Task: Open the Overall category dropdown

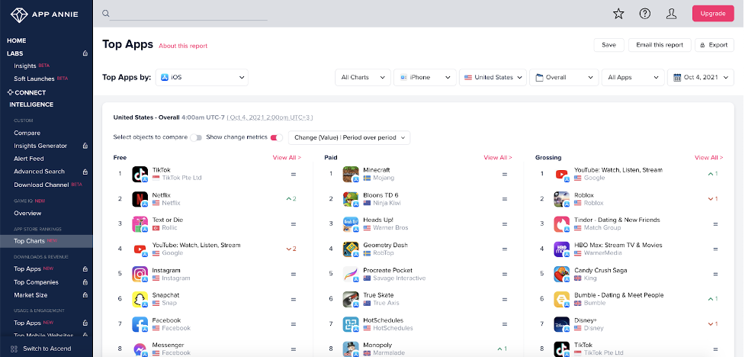Action: (564, 78)
